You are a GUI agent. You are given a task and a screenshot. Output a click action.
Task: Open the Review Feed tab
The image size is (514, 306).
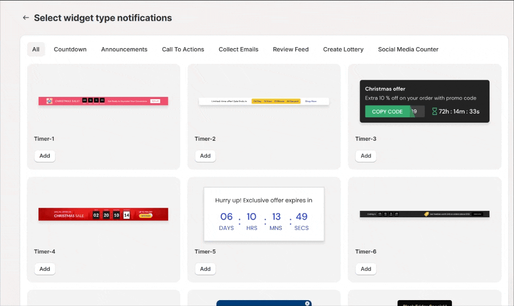click(291, 49)
